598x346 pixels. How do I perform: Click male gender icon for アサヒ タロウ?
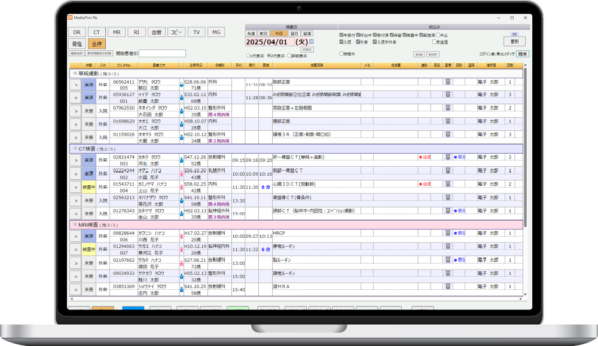click(182, 85)
